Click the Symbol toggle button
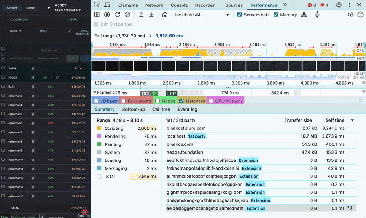Screen dimensions: 366x218 [x=31, y=8]
